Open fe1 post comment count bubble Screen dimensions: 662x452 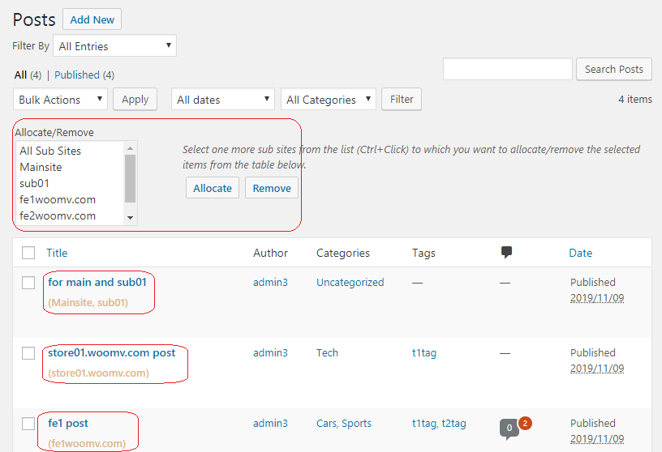point(509,428)
